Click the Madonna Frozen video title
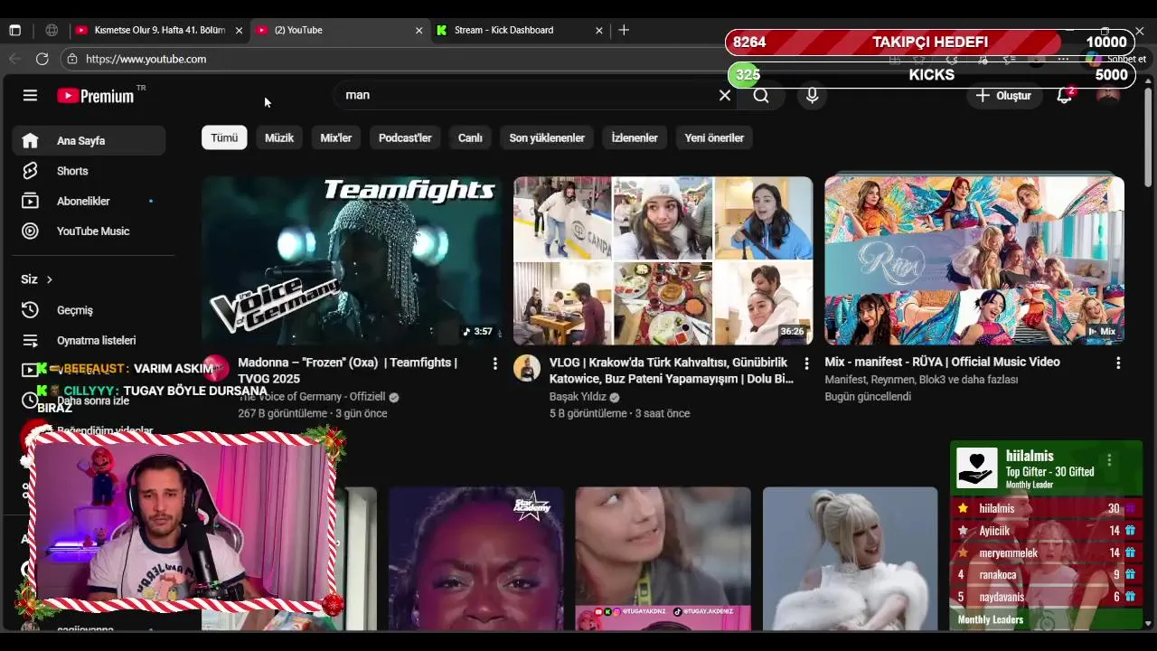The image size is (1157, 651). 348,371
